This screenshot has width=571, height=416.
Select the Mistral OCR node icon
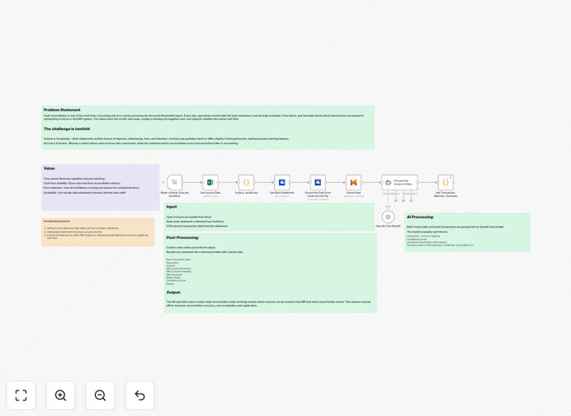pyautogui.click(x=354, y=182)
